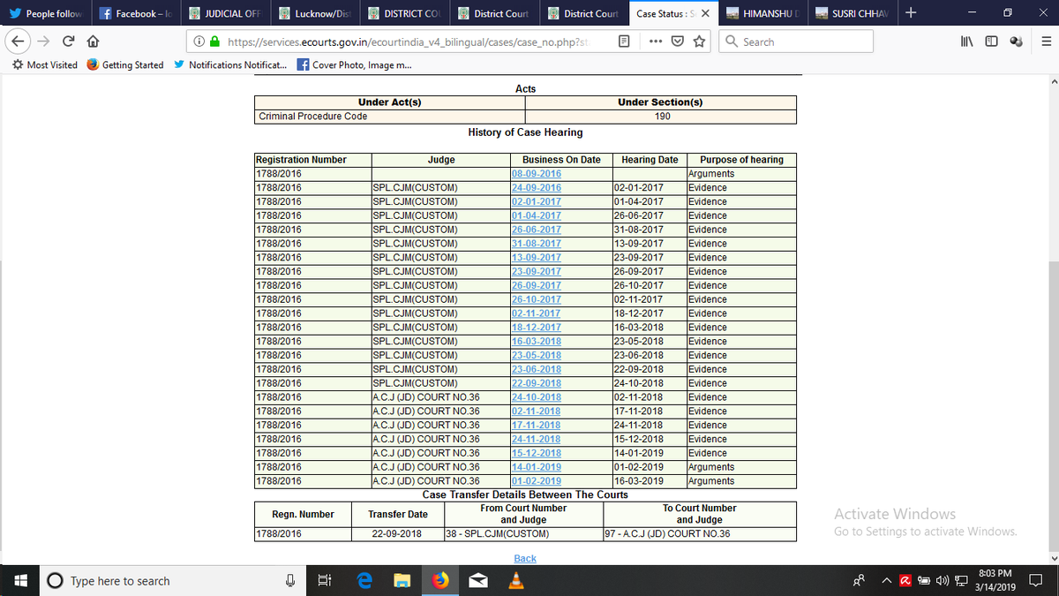1059x596 pixels.
Task: Select 97 - A.C.J (JD) COURT NO.36 cell
Action: [x=699, y=534]
